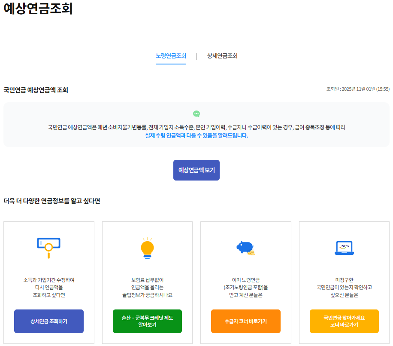Screen dimensions: 393x346
Task: Click 국민연금 찾아가세요 코너 바로가기
Action: (344, 321)
